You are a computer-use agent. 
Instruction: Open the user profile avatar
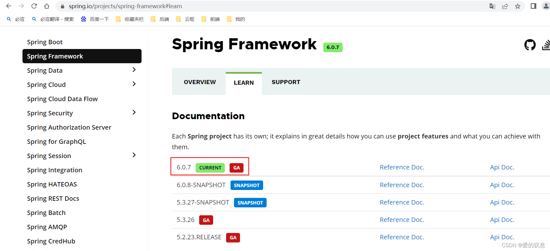pos(546,6)
